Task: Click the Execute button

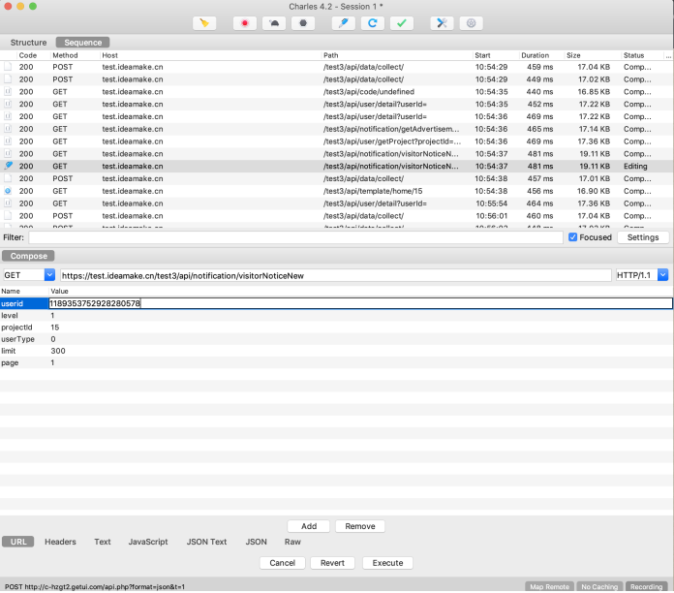Action: (387, 563)
